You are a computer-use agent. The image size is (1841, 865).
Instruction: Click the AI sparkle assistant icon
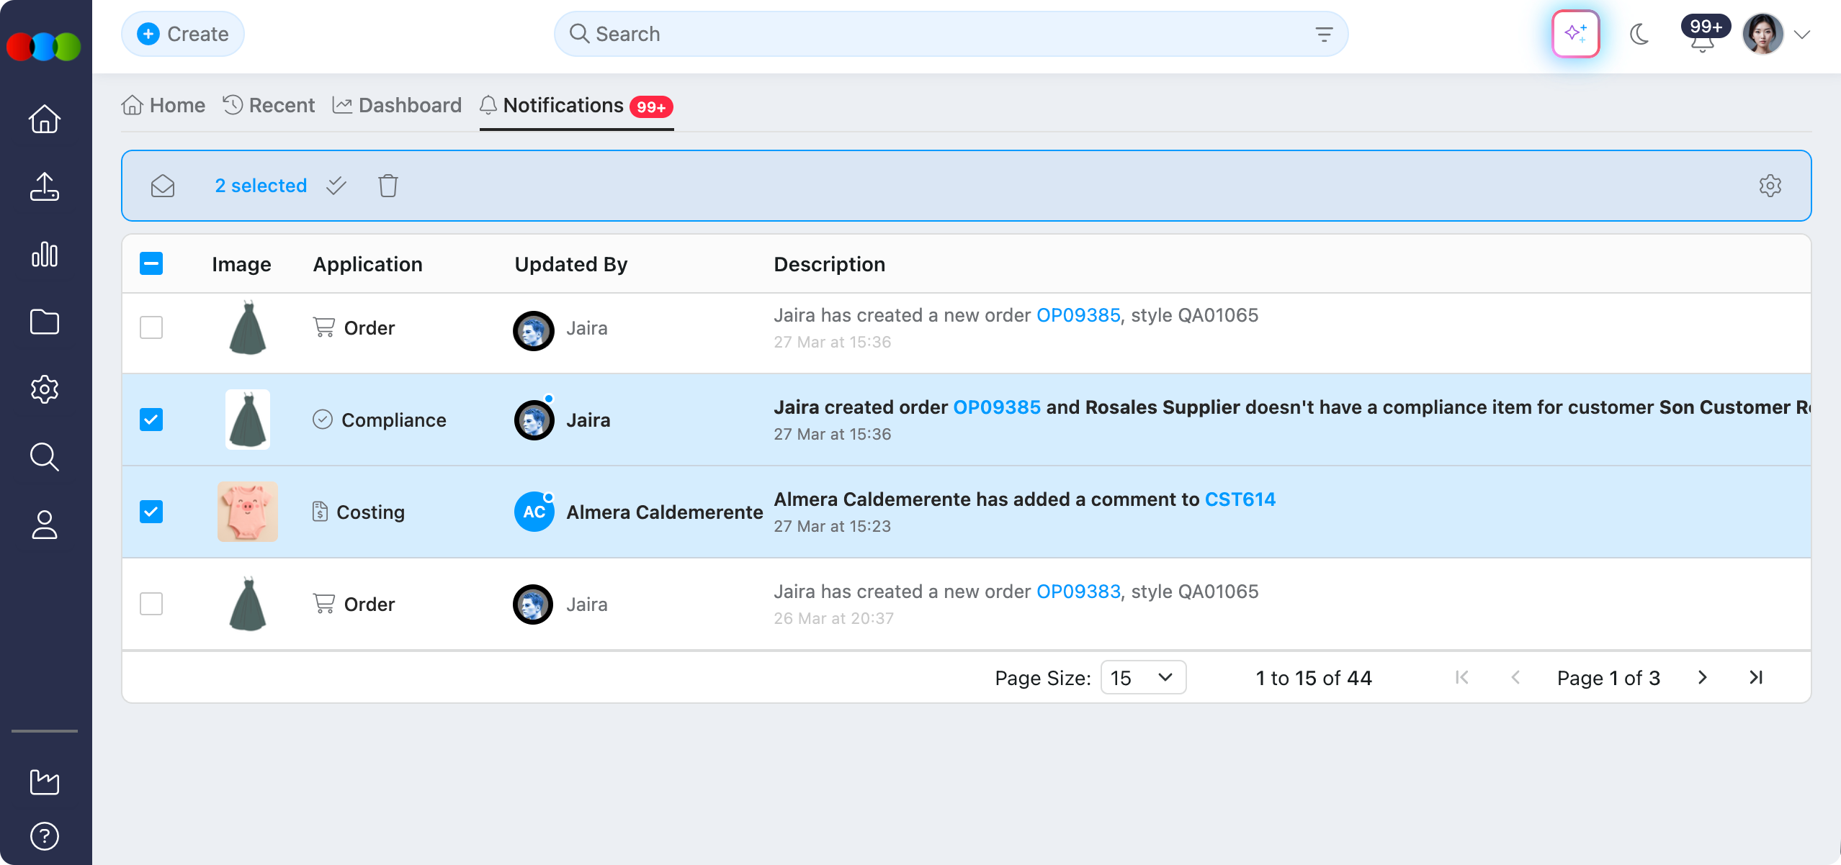(x=1575, y=34)
